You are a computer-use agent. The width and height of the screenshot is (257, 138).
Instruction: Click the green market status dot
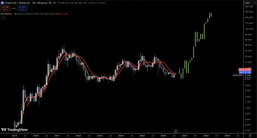point(50,3)
